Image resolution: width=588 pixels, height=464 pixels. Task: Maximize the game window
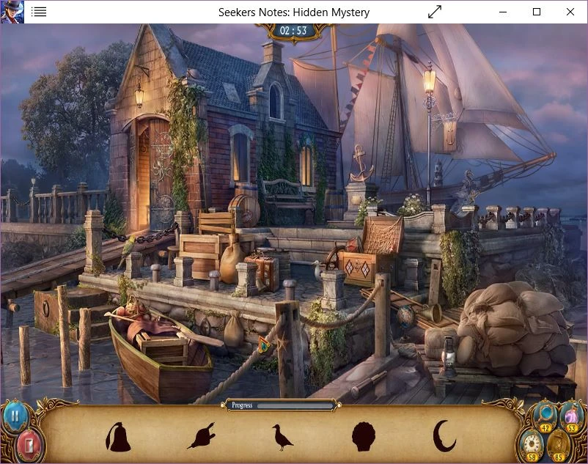coord(537,12)
